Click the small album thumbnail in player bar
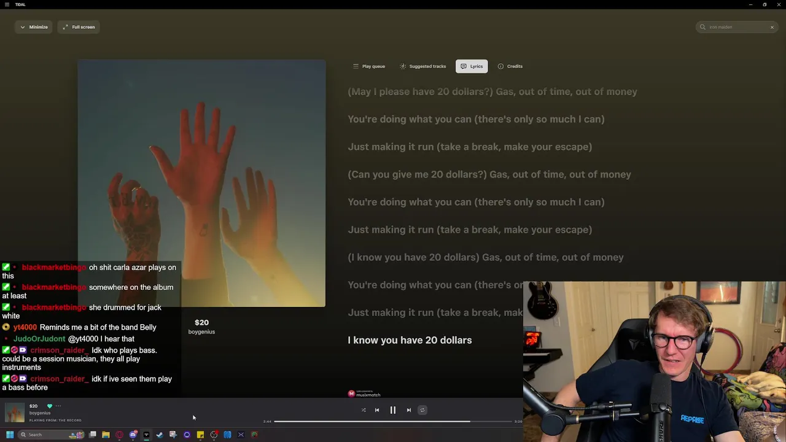 click(15, 413)
